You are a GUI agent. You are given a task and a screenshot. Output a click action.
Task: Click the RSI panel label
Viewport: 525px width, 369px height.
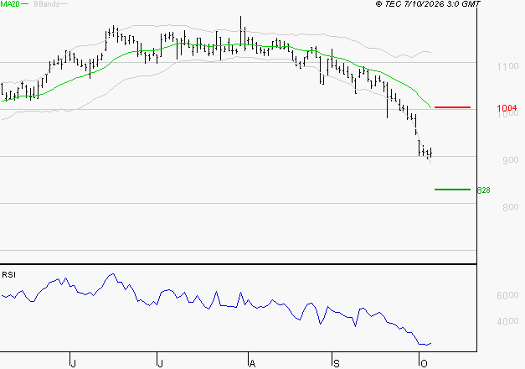pyautogui.click(x=8, y=275)
